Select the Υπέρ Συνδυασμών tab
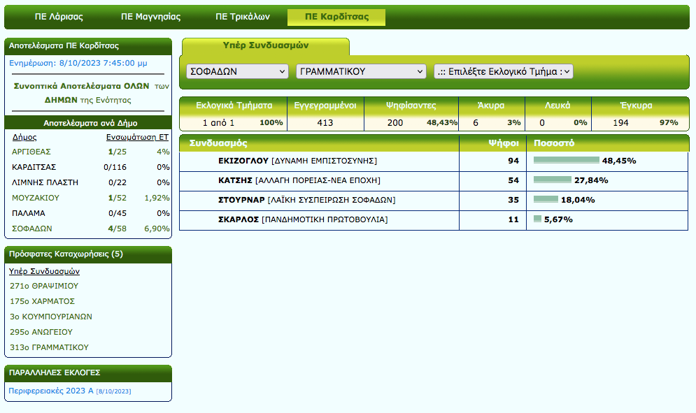696x413 pixels. coord(265,45)
